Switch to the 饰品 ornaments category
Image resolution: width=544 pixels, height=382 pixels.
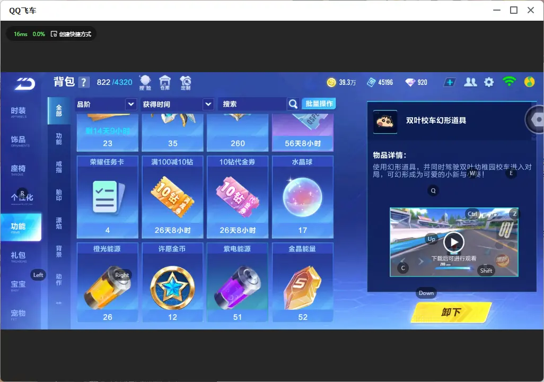coord(19,140)
